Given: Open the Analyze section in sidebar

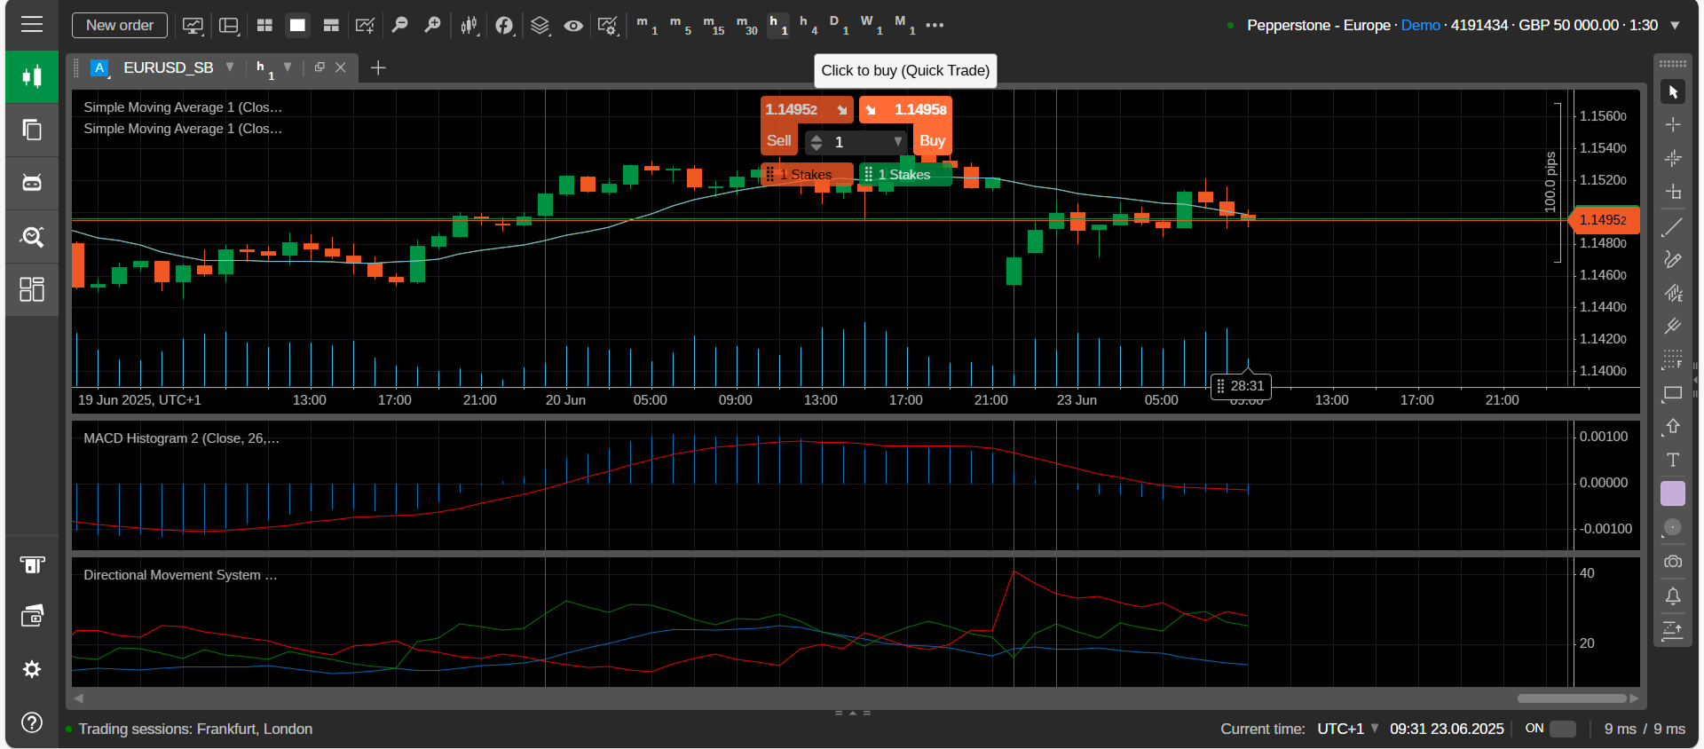Looking at the screenshot, I should point(32,236).
